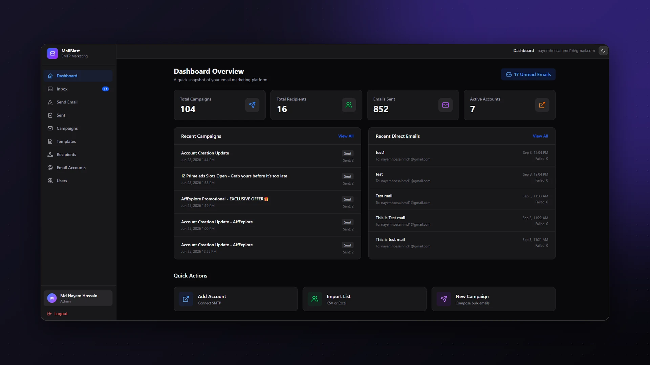The width and height of the screenshot is (650, 365).
Task: Click the 17 Unread Emails button
Action: pos(528,75)
